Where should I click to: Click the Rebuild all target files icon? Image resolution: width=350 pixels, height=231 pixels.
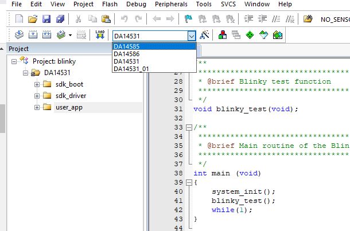[46, 35]
